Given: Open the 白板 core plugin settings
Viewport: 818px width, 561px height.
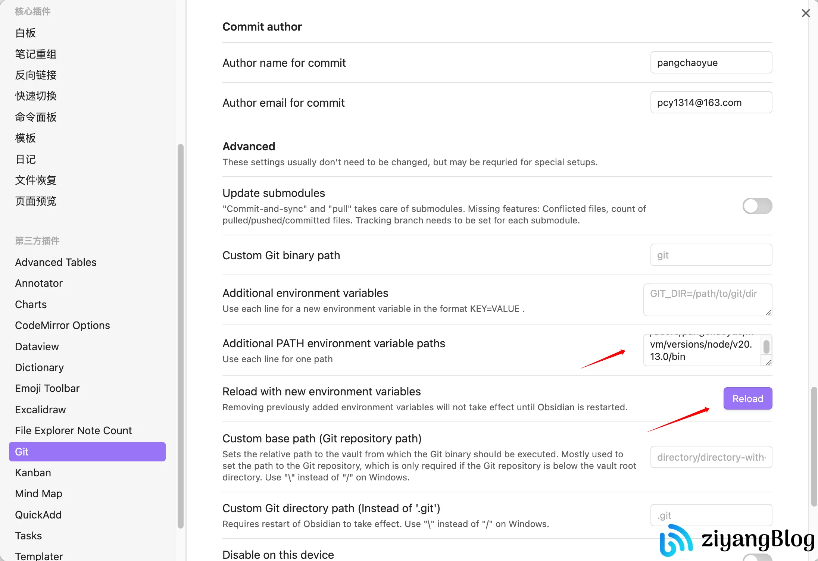Looking at the screenshot, I should [x=25, y=33].
